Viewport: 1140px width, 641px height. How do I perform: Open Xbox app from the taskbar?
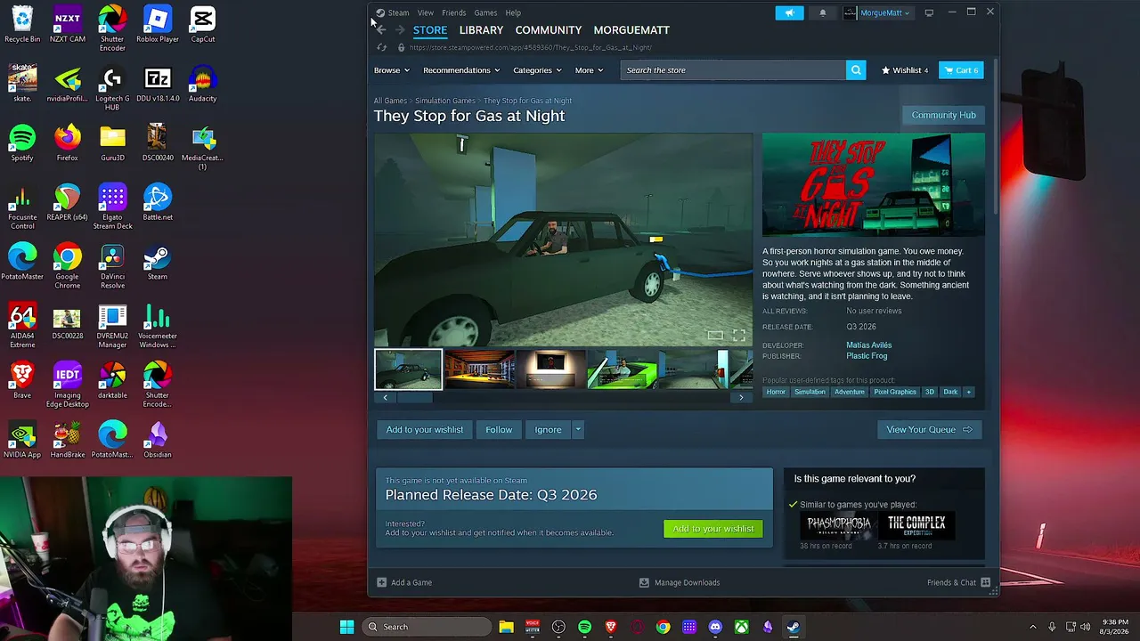coord(741,627)
